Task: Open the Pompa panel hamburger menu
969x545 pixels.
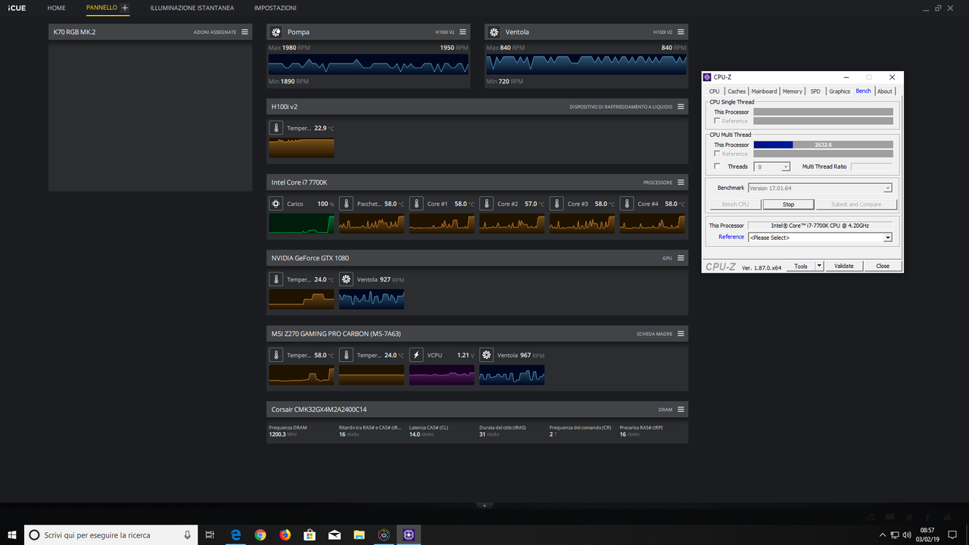Action: [x=463, y=31]
